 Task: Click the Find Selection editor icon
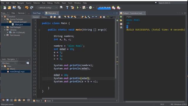point(65,17)
